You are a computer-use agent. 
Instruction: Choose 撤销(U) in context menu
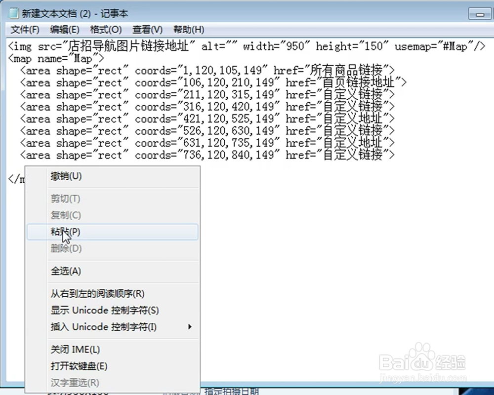(x=113, y=176)
